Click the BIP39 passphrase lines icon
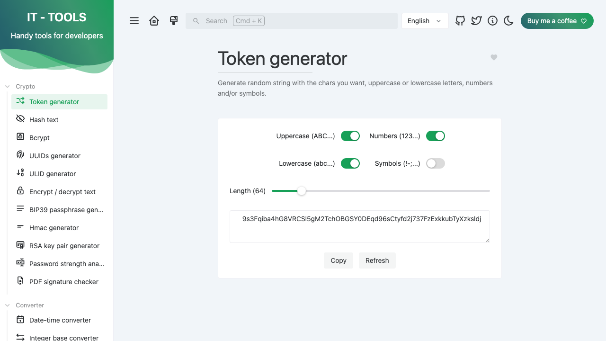Viewport: 606px width, 341px height. 20,209
